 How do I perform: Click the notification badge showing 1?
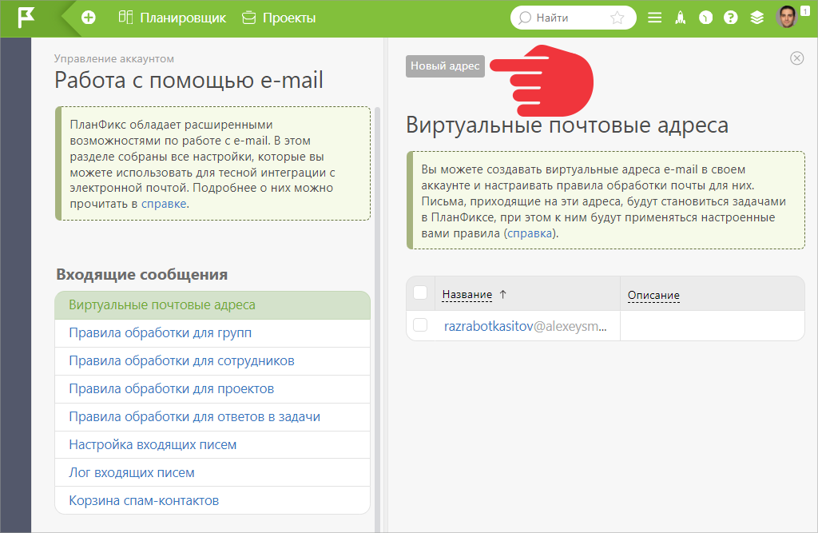point(805,11)
